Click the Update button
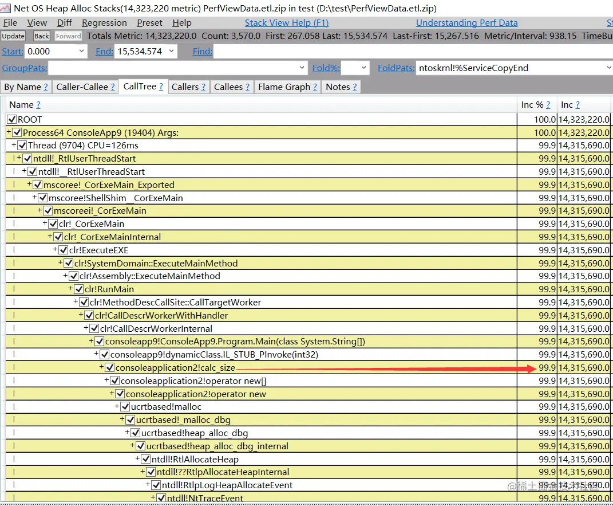 tap(13, 36)
